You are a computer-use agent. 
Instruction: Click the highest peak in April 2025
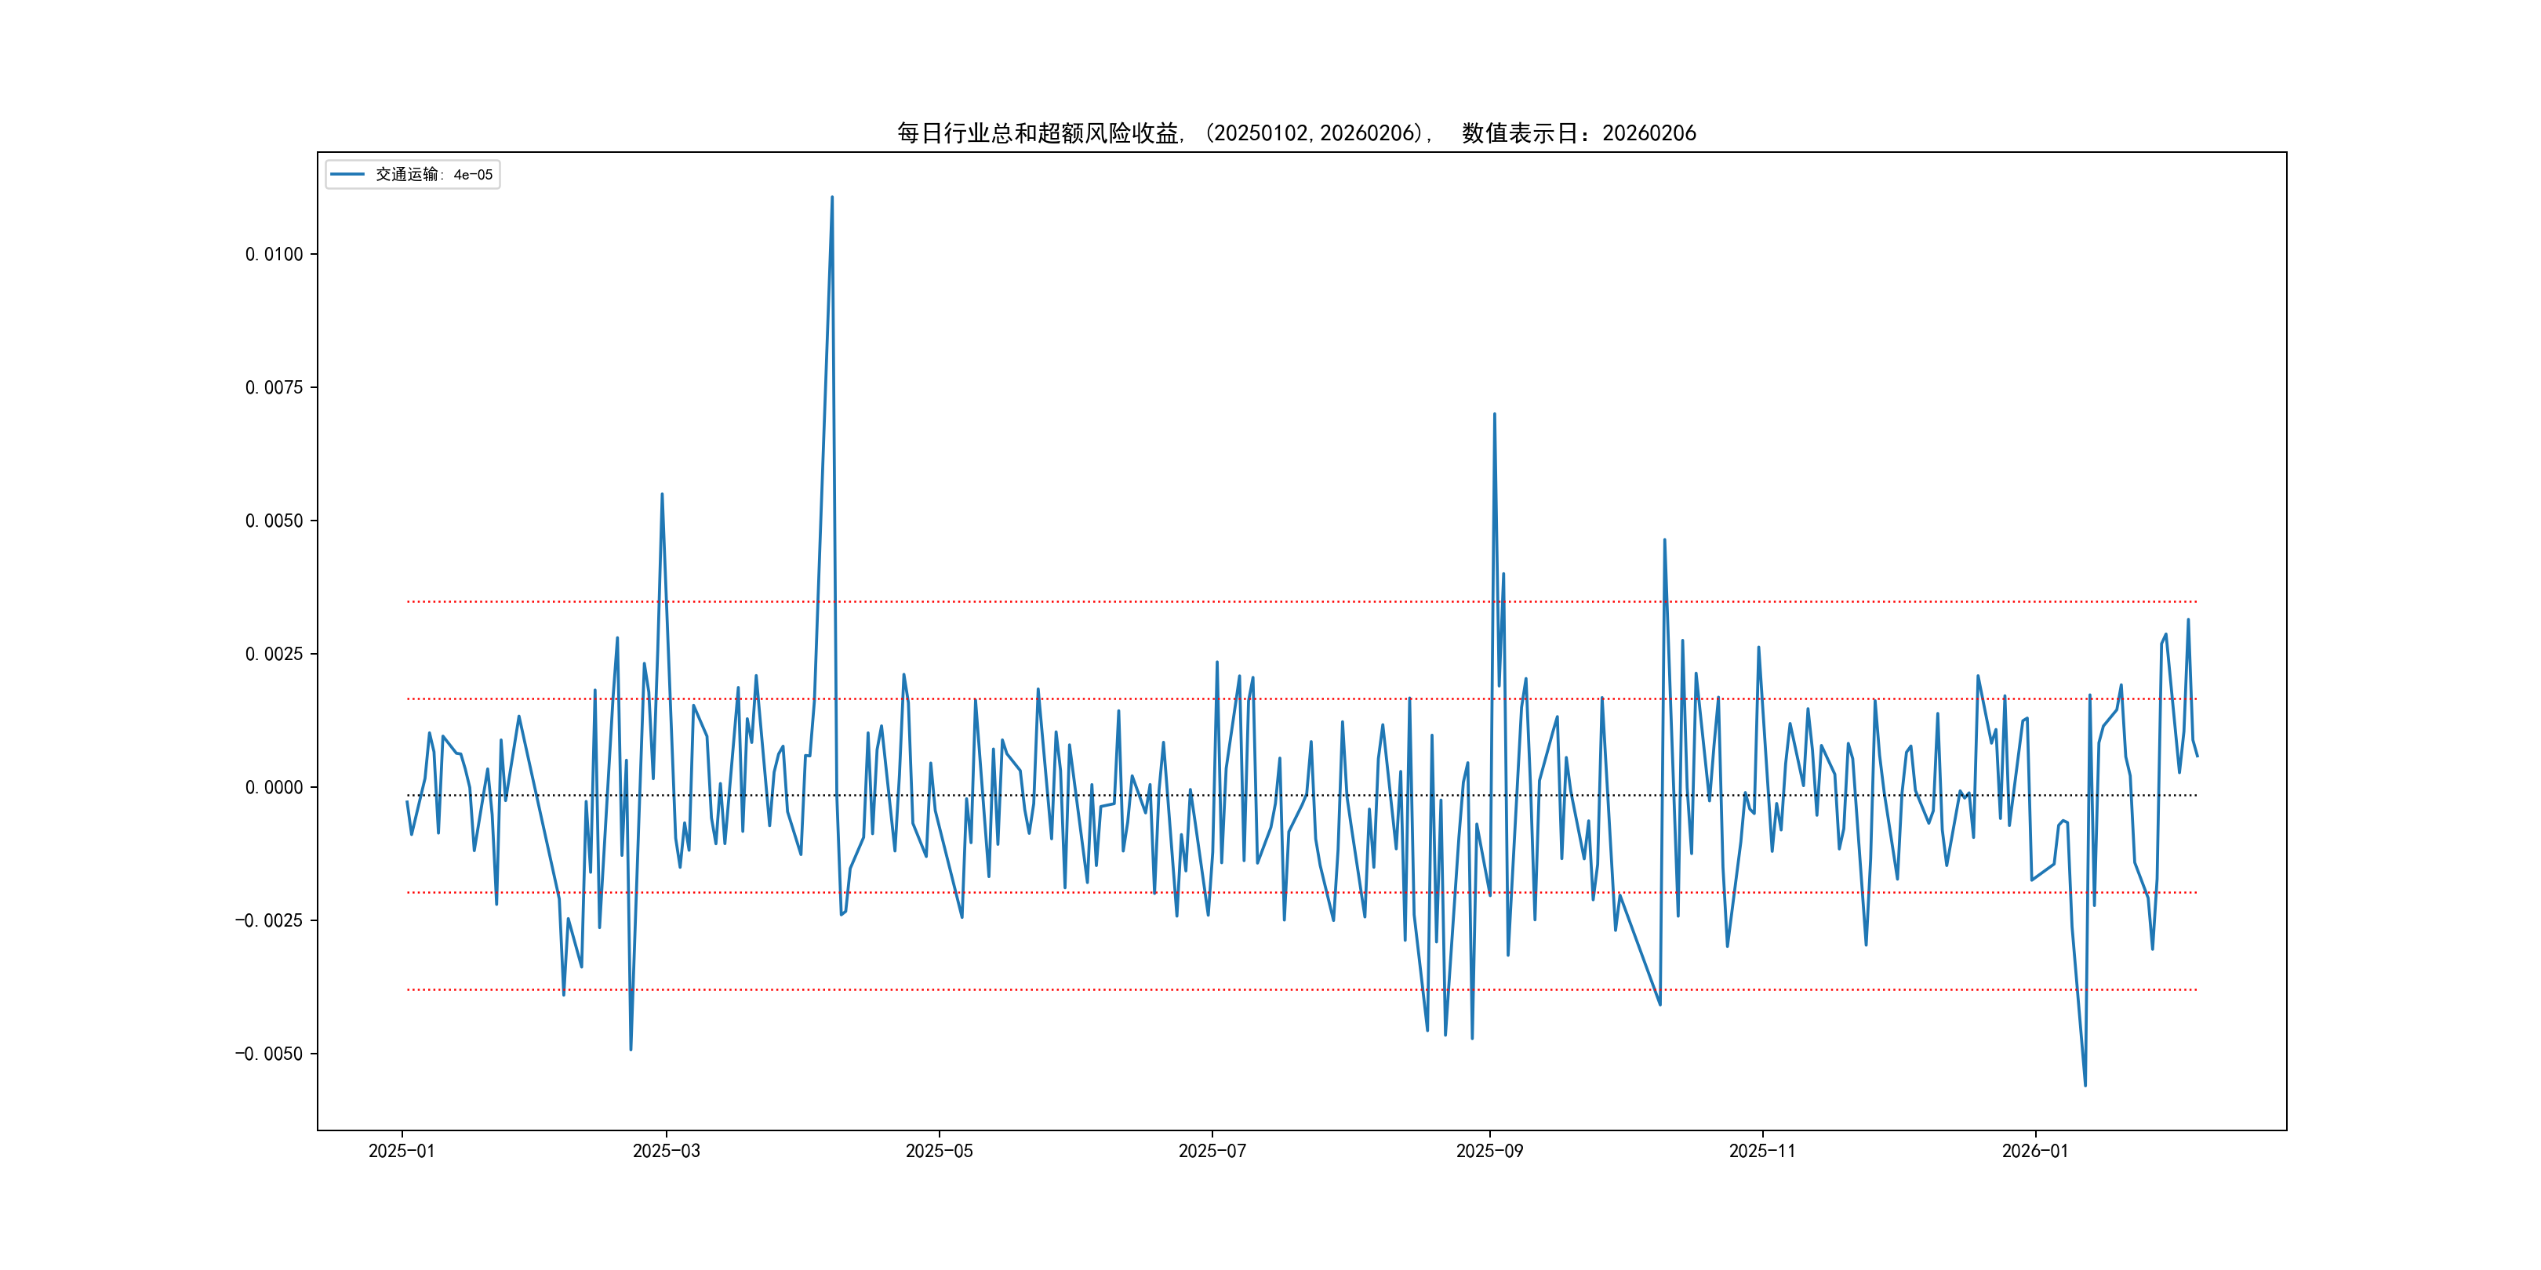pos(831,198)
